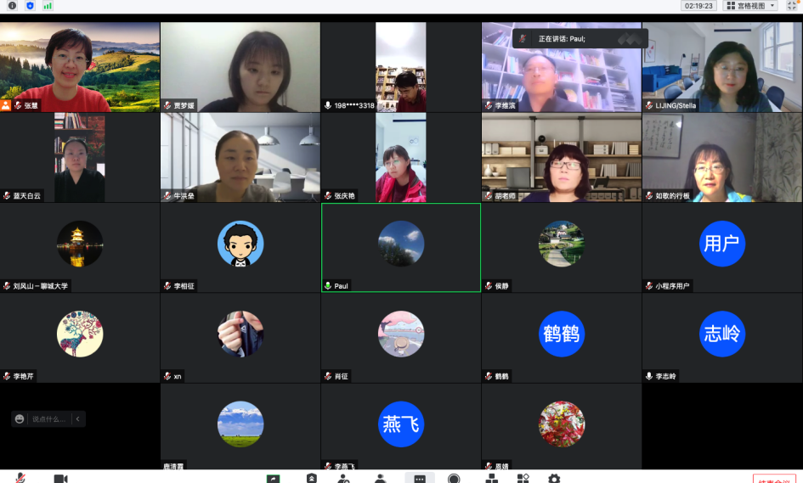Open the chat icon in the toolbar
Screen dimensions: 803x483
pos(420,479)
